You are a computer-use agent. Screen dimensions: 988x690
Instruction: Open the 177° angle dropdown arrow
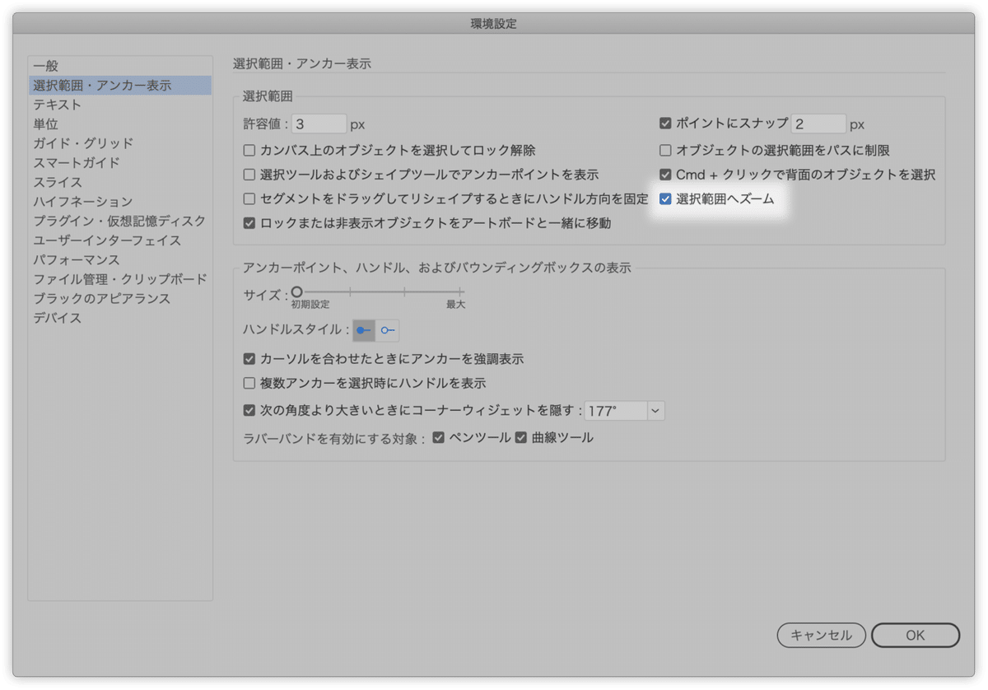pyautogui.click(x=655, y=410)
